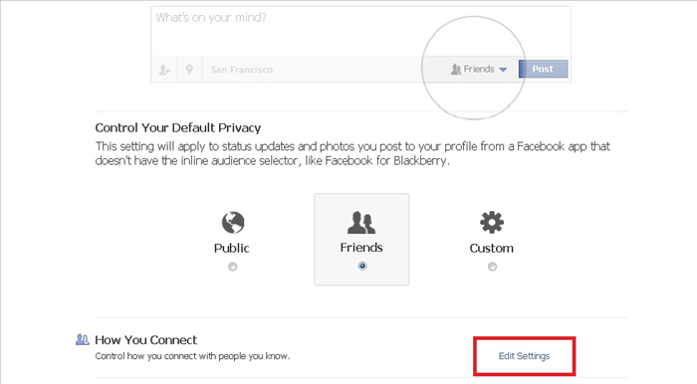Select the Public radio button
Viewport: 697px width, 384px height.
[232, 267]
